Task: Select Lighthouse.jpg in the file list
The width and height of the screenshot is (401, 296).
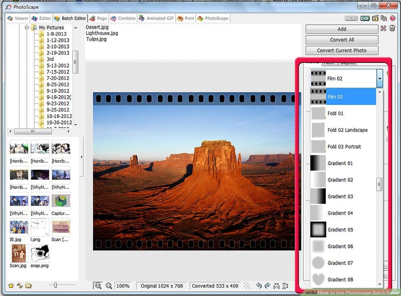Action: point(102,33)
